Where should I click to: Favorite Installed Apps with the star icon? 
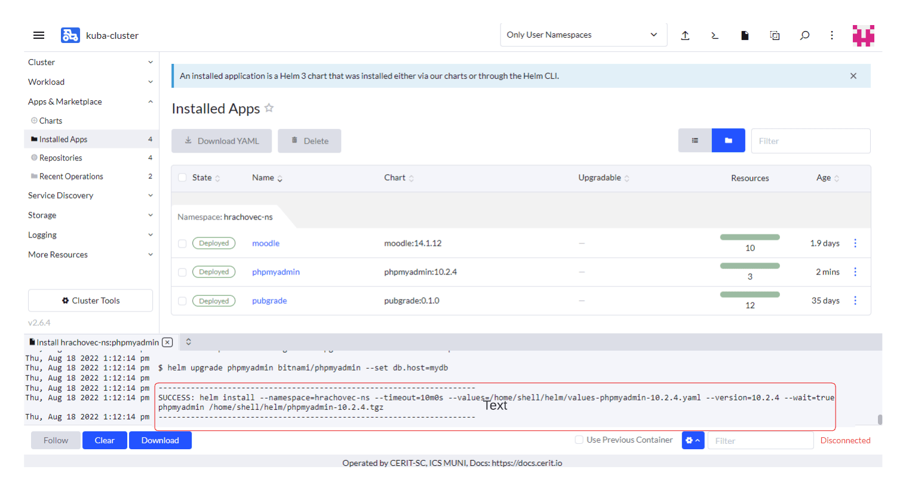tap(269, 108)
